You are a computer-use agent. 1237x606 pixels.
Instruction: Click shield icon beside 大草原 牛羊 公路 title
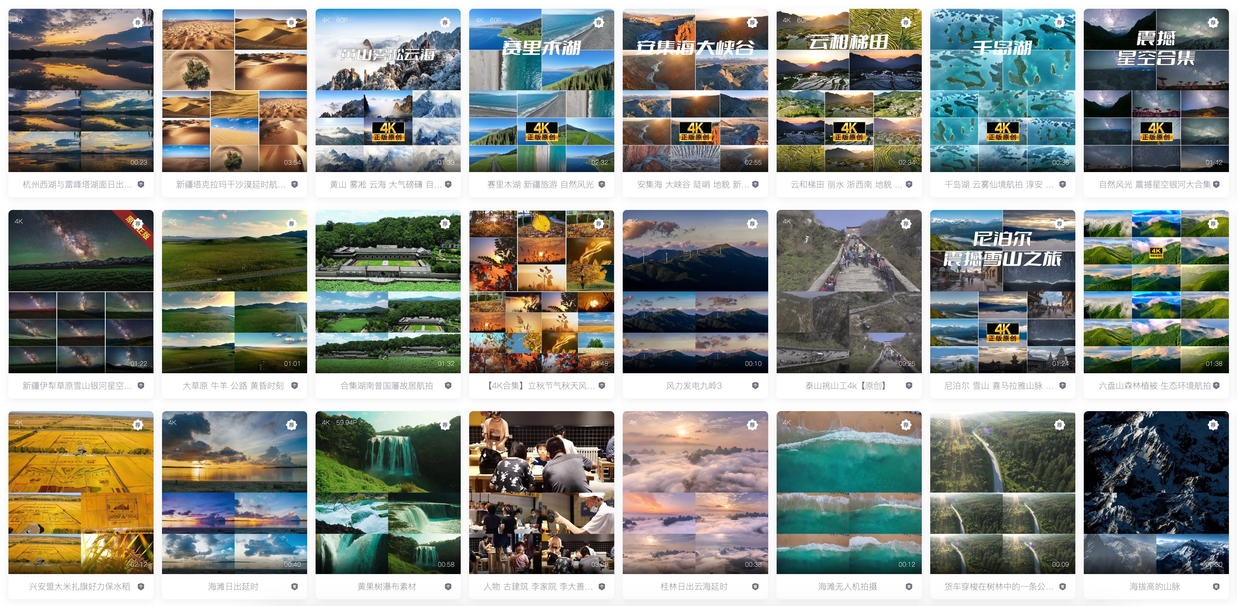pos(294,385)
